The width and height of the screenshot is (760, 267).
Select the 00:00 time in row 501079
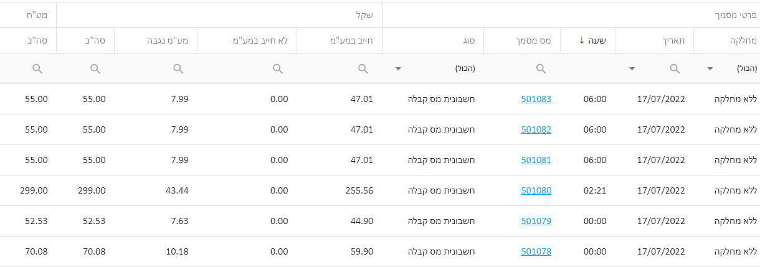(595, 221)
